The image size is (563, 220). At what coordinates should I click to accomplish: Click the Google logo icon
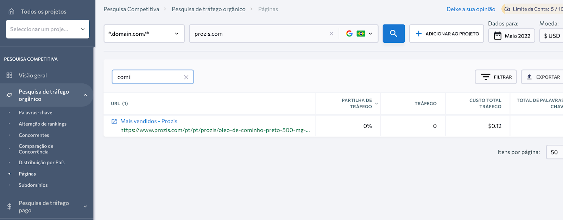[349, 34]
